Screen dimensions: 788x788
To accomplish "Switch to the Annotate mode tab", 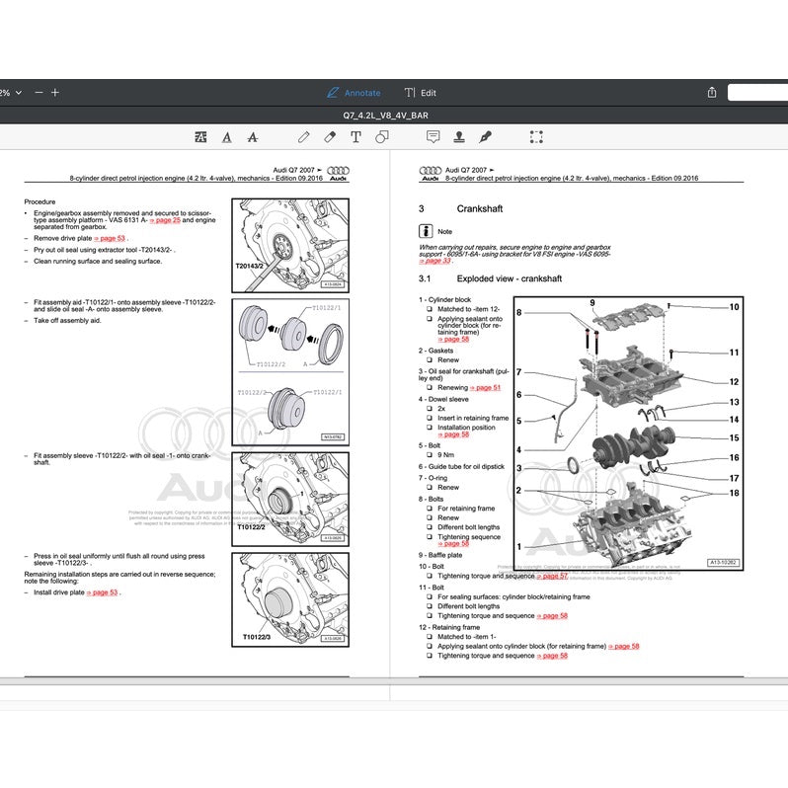I will coord(354,93).
